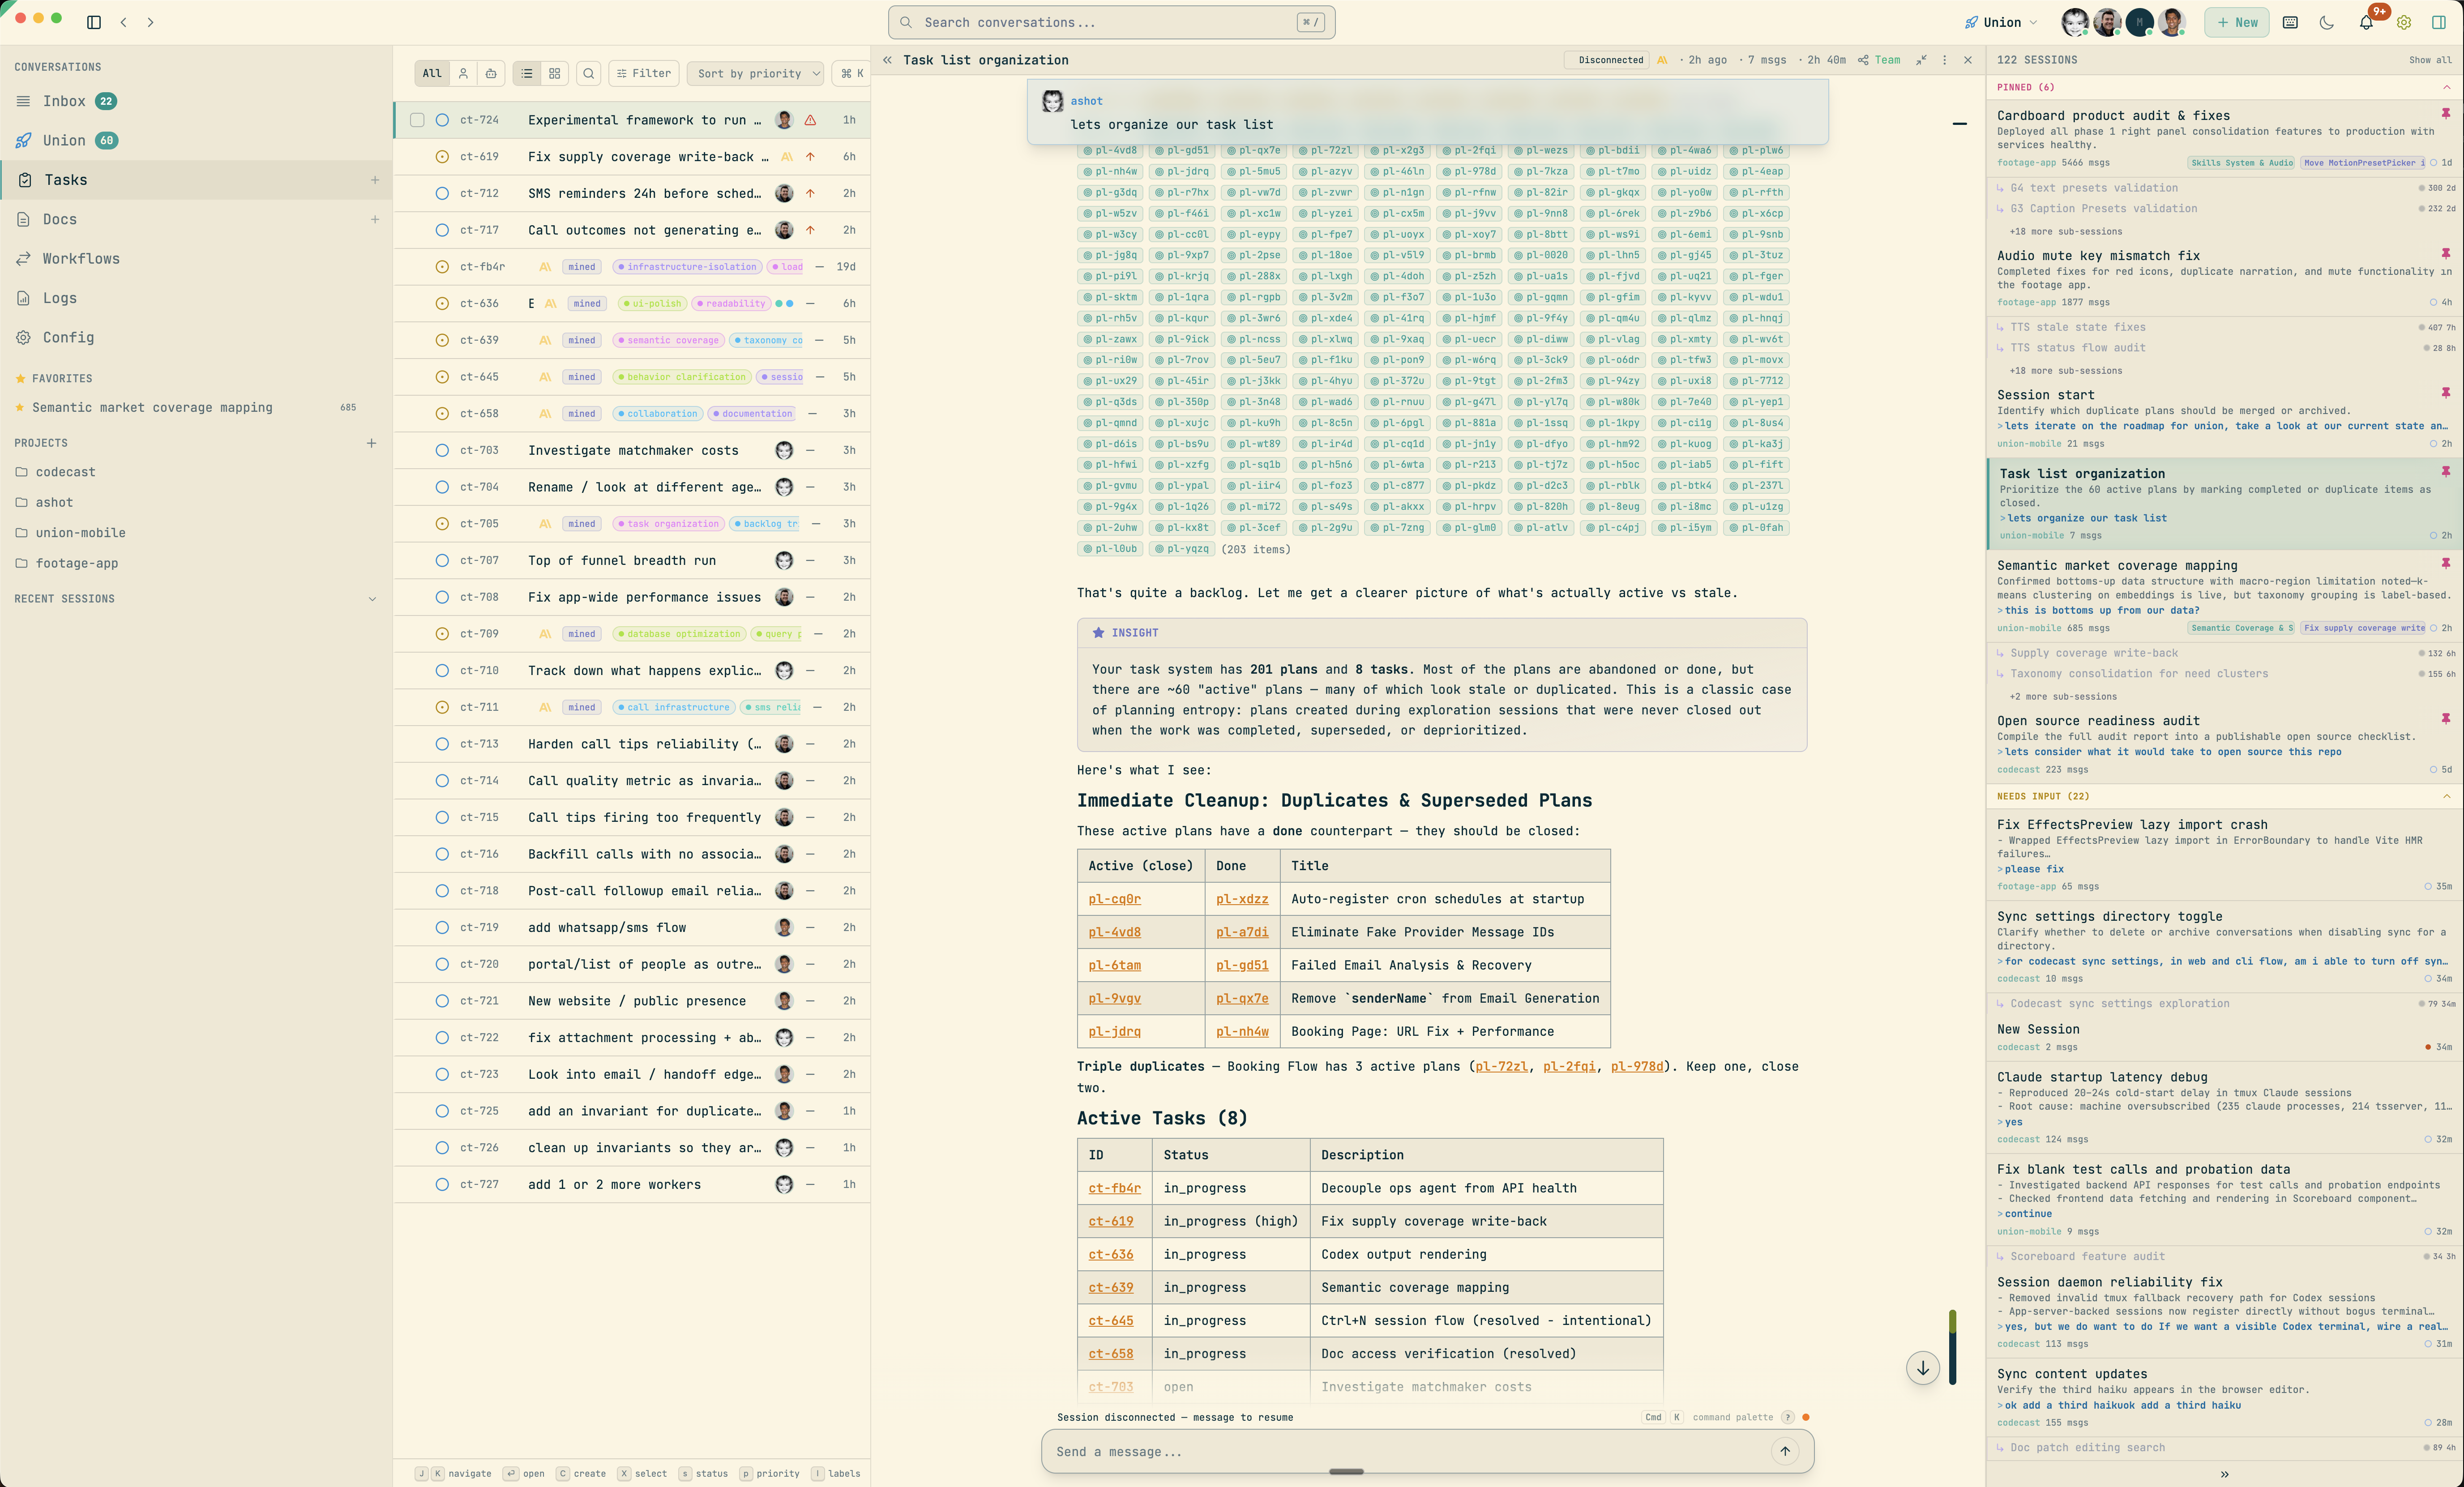2464x1487 pixels.
Task: Open the Workflows section in the sidebar
Action: point(81,258)
